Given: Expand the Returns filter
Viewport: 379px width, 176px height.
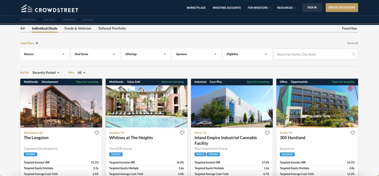Looking at the screenshot, I should click(x=44, y=54).
